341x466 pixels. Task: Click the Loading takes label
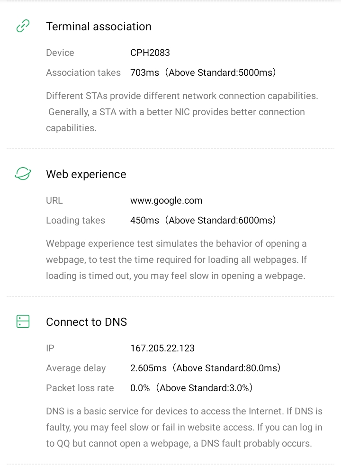click(x=75, y=220)
